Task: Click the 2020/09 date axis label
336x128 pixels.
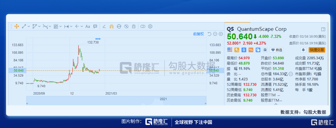Action: click(39, 93)
